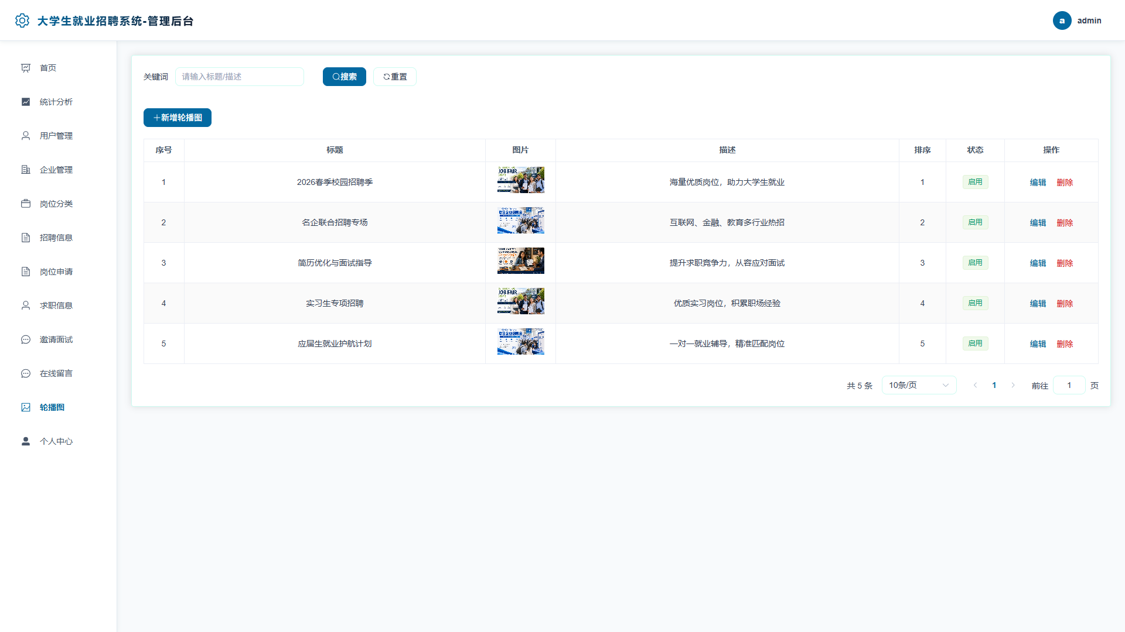Click the 重置 reset button

pyautogui.click(x=395, y=77)
